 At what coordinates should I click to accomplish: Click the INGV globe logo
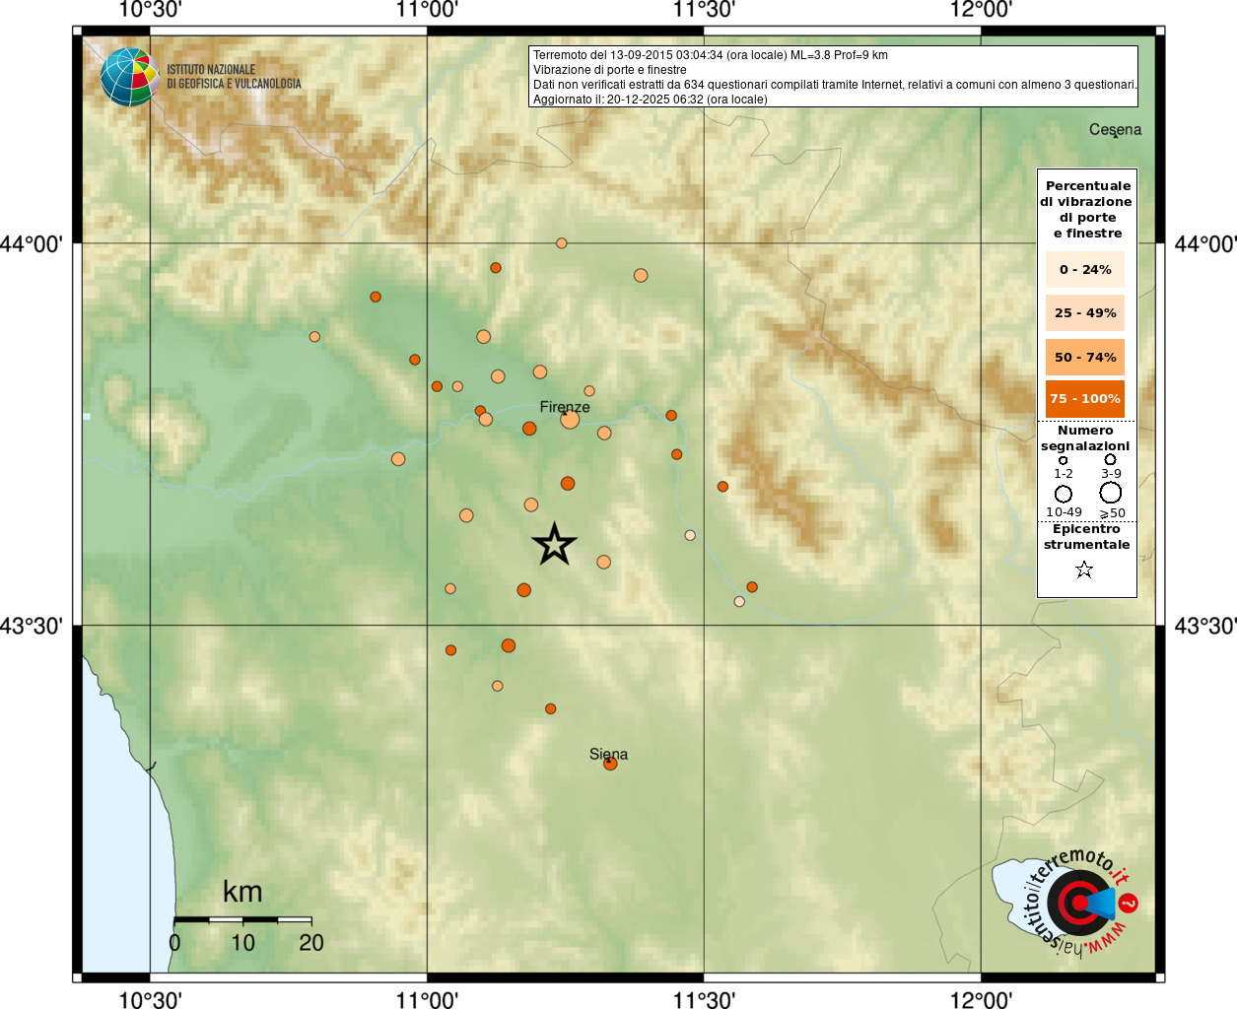click(x=129, y=77)
